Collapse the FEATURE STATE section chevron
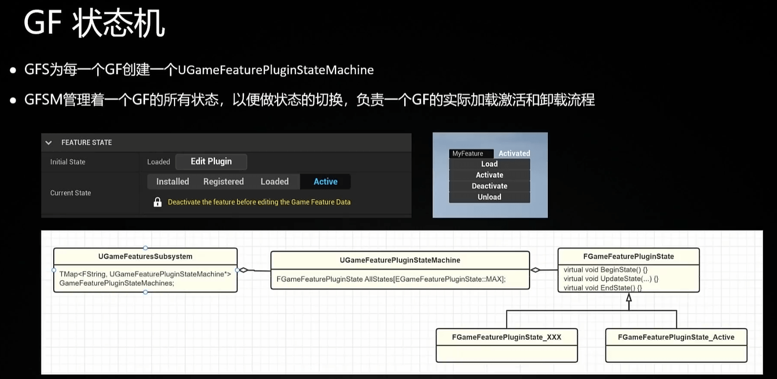The width and height of the screenshot is (777, 379). click(x=48, y=143)
